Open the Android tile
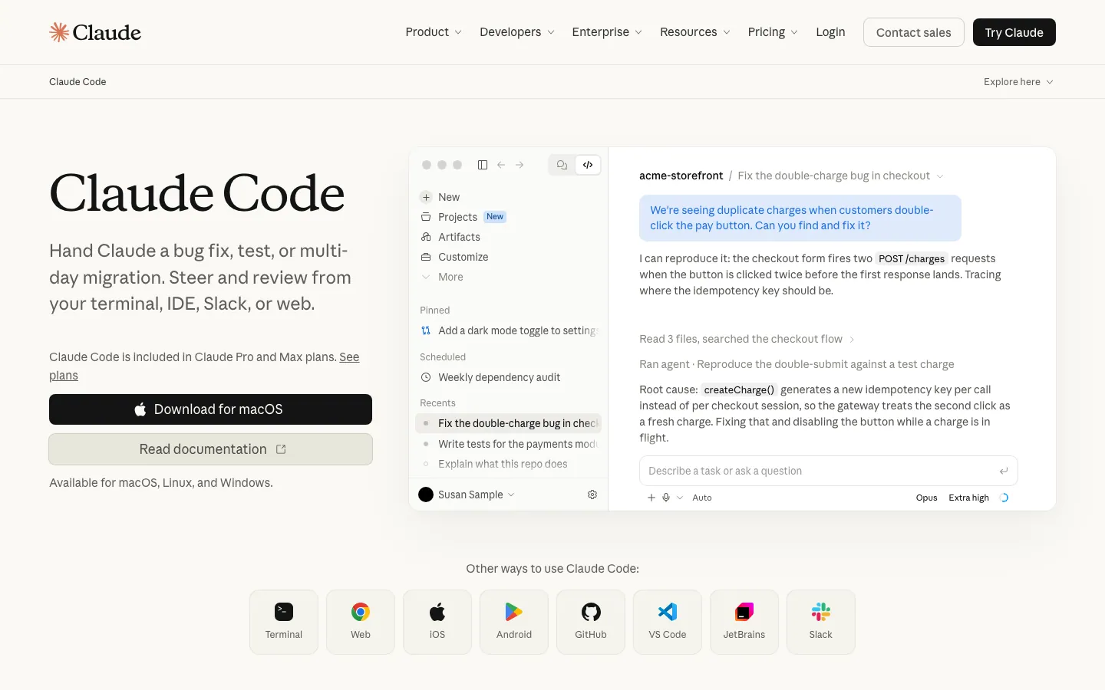The image size is (1105, 690). point(514,622)
